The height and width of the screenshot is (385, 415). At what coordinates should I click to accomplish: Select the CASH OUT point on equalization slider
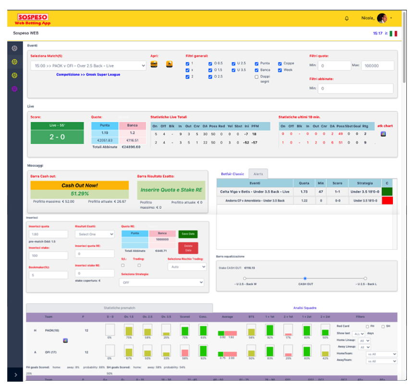(305, 278)
